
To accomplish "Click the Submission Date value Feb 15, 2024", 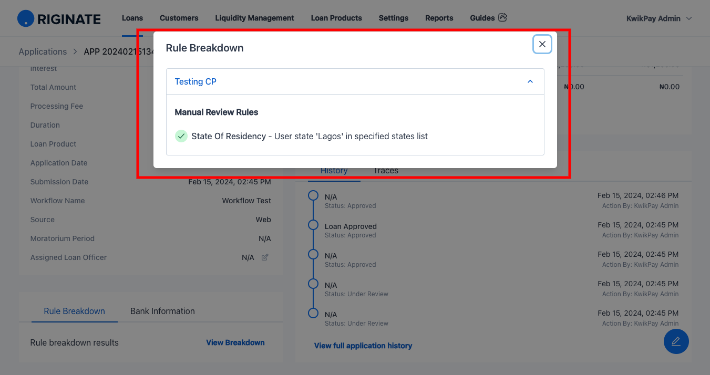I will click(230, 182).
